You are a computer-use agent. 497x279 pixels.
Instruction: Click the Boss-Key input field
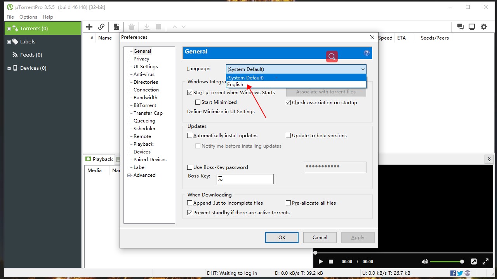pos(245,179)
